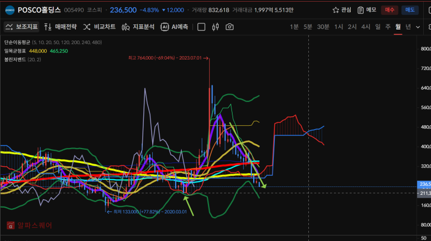Select the 5분 timeframe
This screenshot has height=241, width=431.
coord(308,27)
